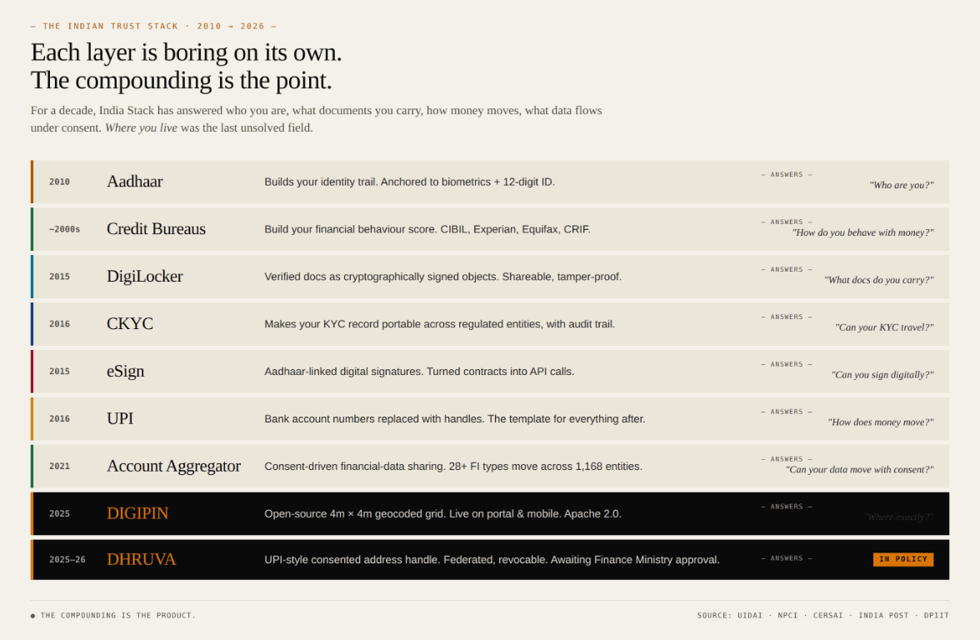Click "Can your data move with consent?" quote
Screen dimensions: 980x640
859,470
